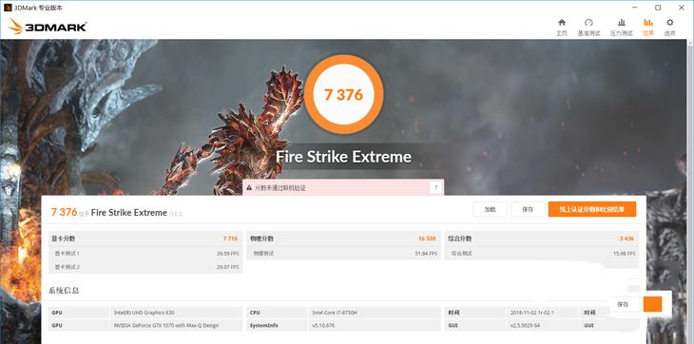Click the floating Save (保存) button near bottom right

coord(624,304)
